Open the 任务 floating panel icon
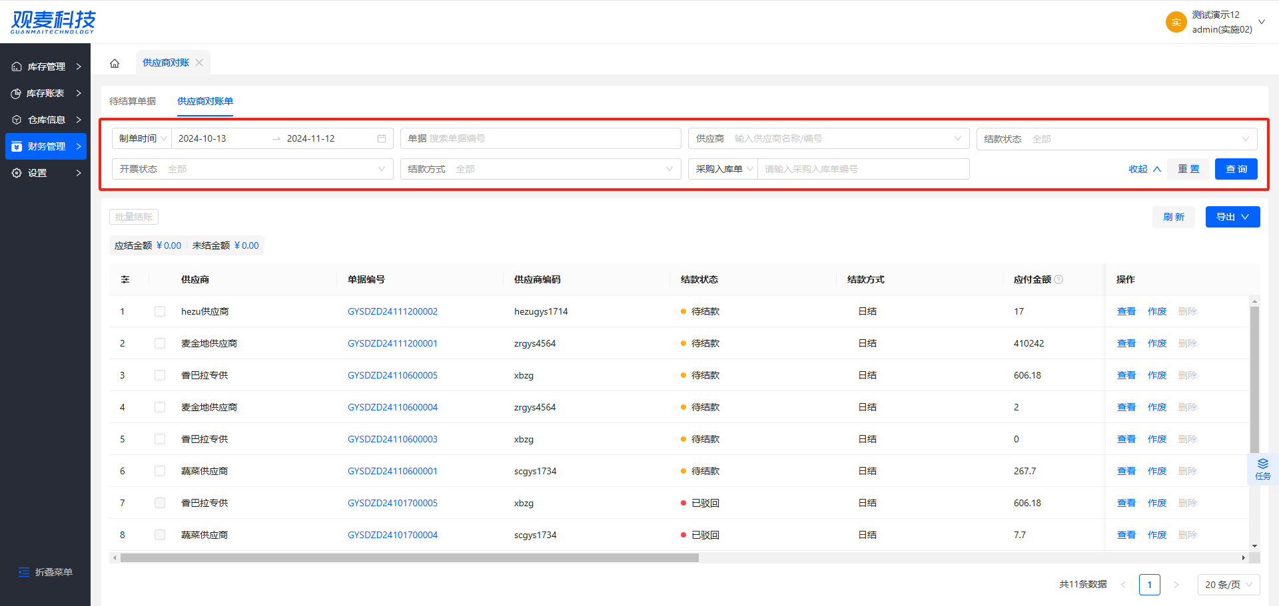 click(1263, 469)
